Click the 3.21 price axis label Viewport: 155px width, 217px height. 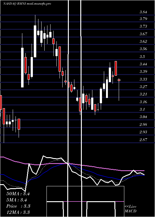point(143,94)
